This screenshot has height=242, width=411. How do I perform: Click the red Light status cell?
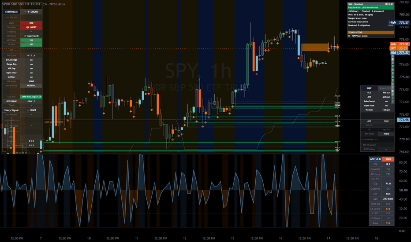(31, 23)
